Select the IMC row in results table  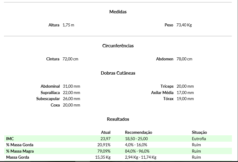point(10,139)
